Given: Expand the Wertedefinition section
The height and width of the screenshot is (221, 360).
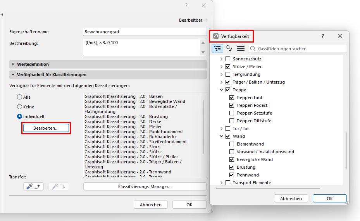Looking at the screenshot, I should click(x=13, y=64).
